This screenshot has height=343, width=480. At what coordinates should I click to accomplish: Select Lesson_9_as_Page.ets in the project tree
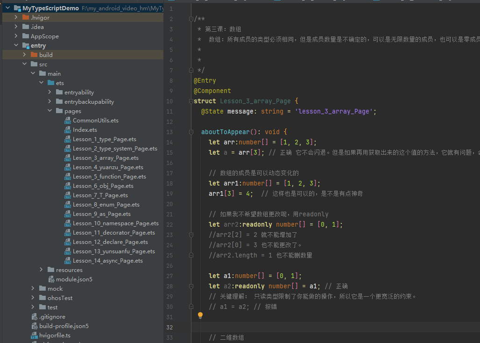click(x=102, y=214)
